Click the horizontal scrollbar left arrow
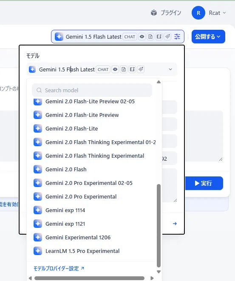This screenshot has width=235, height=281. click(30, 278)
